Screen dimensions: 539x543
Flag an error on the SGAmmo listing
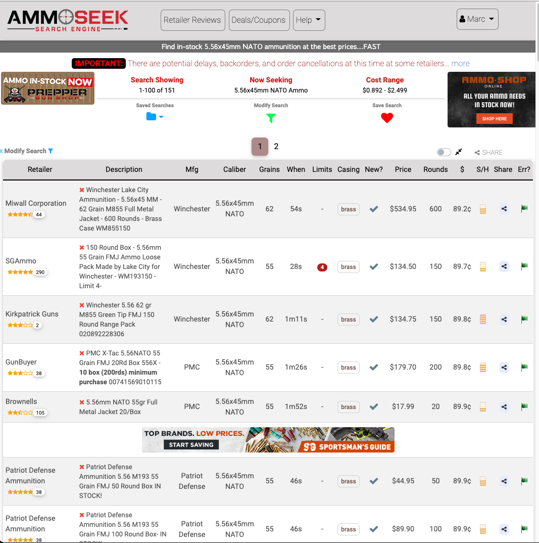point(524,266)
